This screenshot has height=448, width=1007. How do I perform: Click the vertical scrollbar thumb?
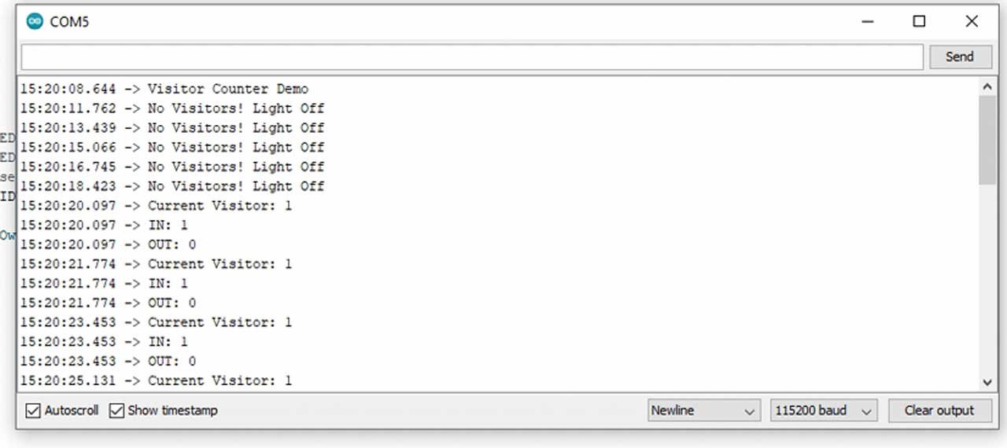click(x=988, y=140)
